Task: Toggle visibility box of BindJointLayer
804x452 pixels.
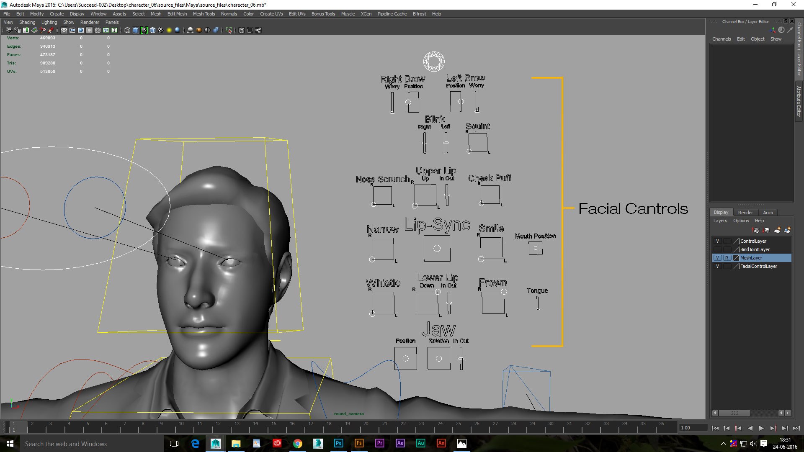Action: (x=717, y=249)
